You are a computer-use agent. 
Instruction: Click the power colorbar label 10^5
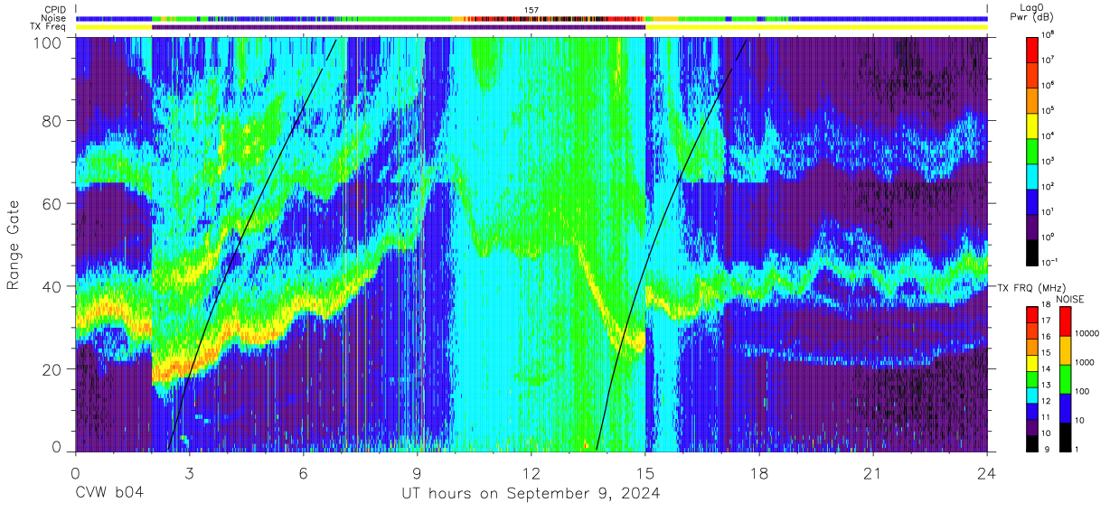coord(1049,110)
